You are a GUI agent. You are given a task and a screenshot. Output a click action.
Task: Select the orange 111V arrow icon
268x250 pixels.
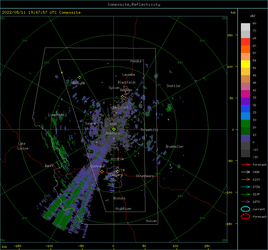[245, 179]
